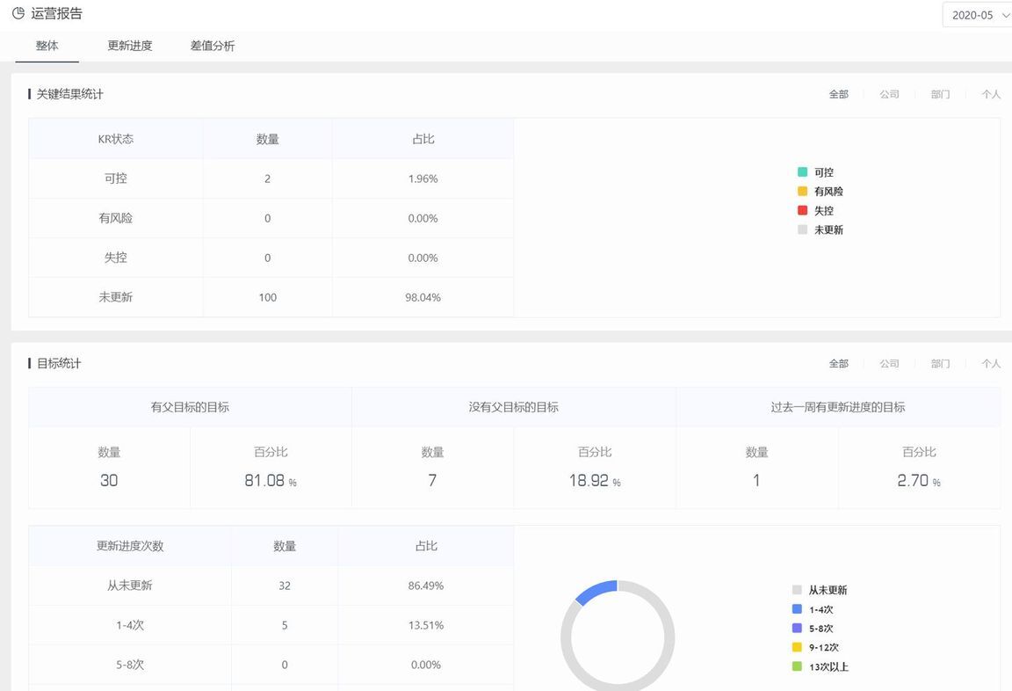Select 个人 filter in 目标统计
The width and height of the screenshot is (1012, 691).
coord(991,364)
